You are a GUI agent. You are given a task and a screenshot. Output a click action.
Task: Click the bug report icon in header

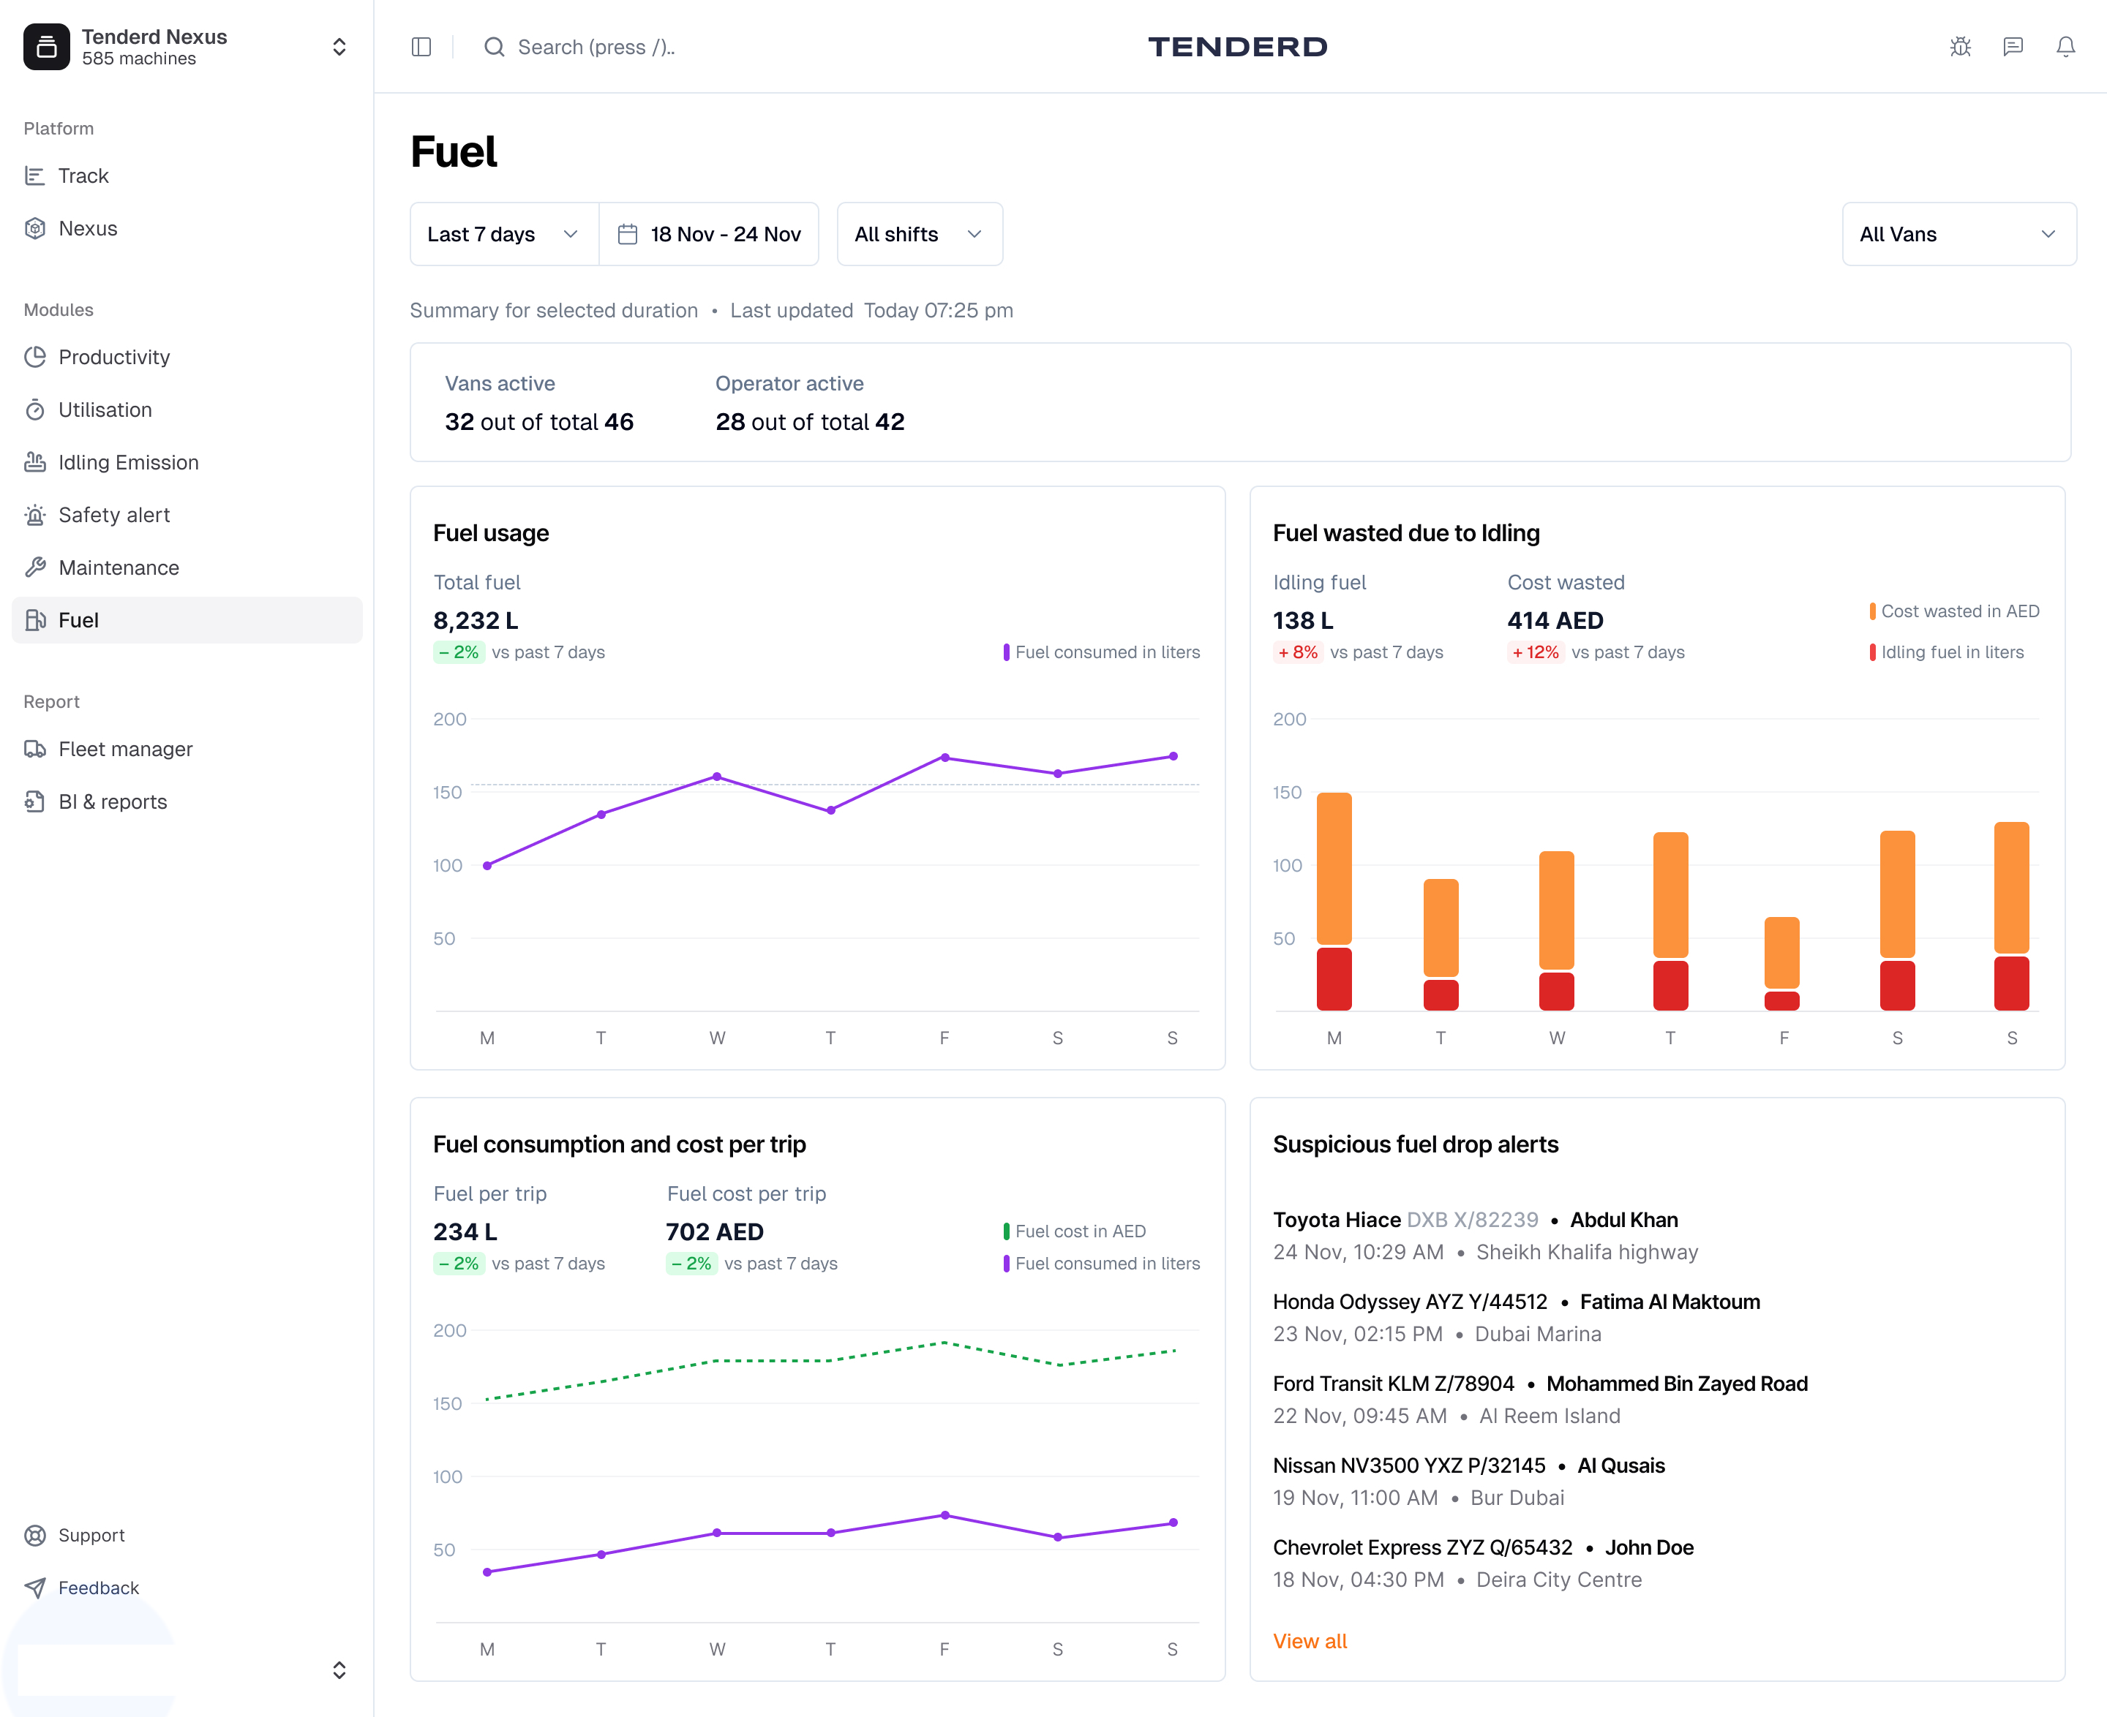1959,47
